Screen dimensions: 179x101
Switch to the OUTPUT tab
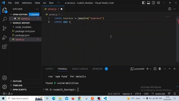tap(49, 69)
